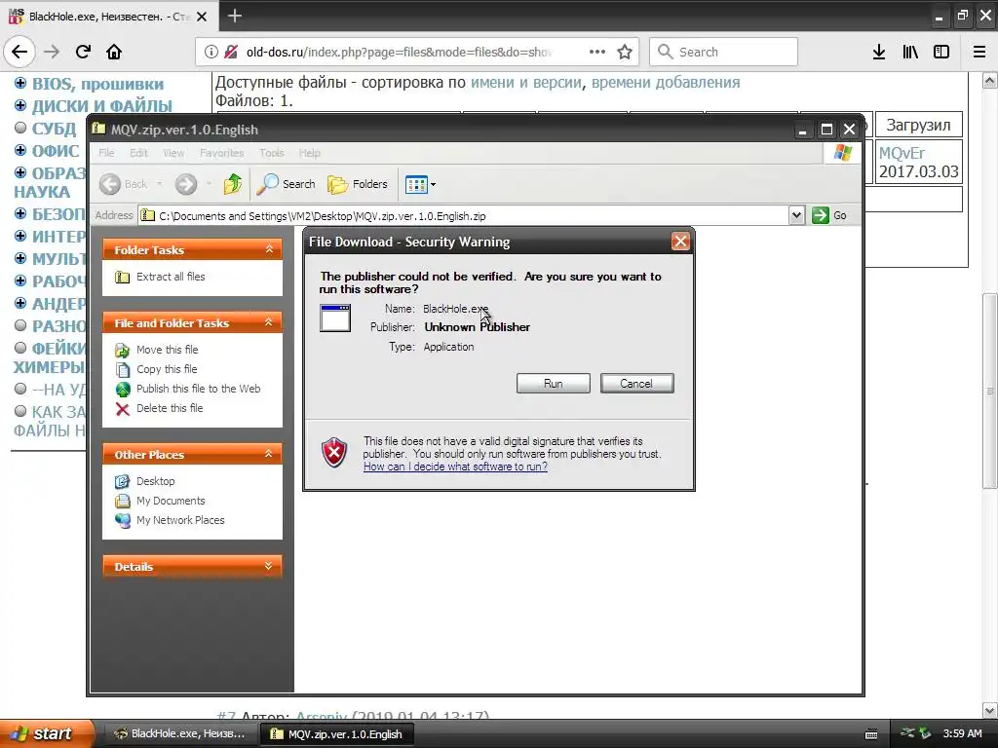Open Firefox home page
The height and width of the screenshot is (748, 998).
point(114,52)
